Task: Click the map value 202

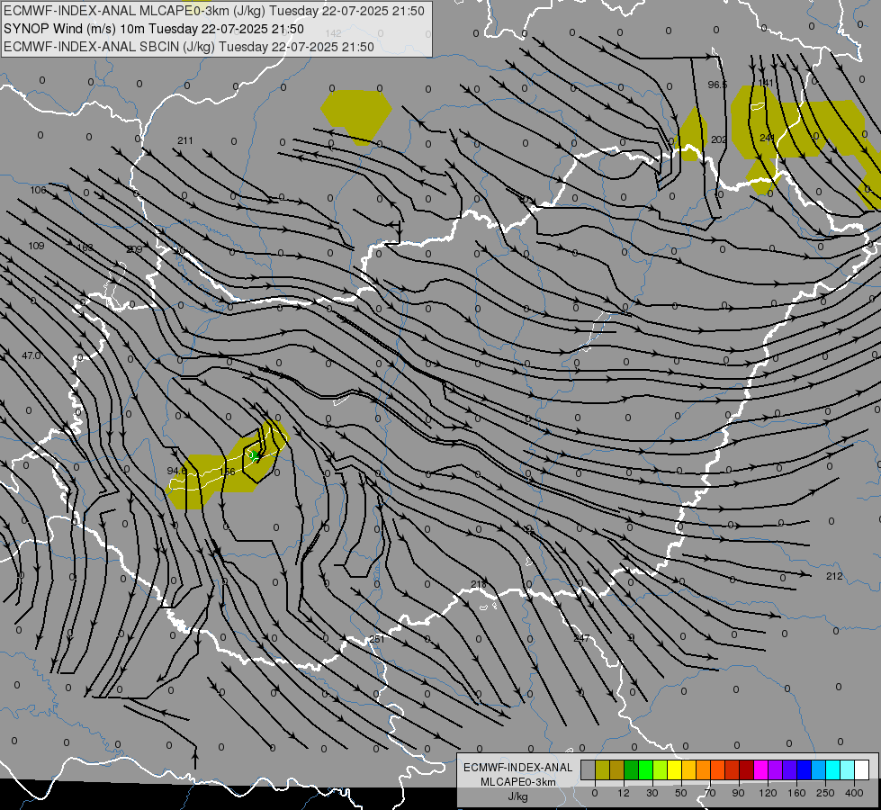Action: [719, 139]
